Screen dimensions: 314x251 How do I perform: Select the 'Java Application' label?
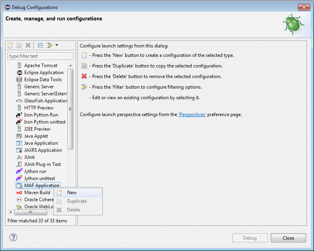[41, 143]
